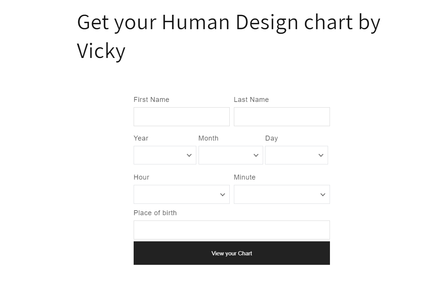Click the Hour dropdown chevron arrow
Viewport: 445px width, 283px height.
click(223, 195)
